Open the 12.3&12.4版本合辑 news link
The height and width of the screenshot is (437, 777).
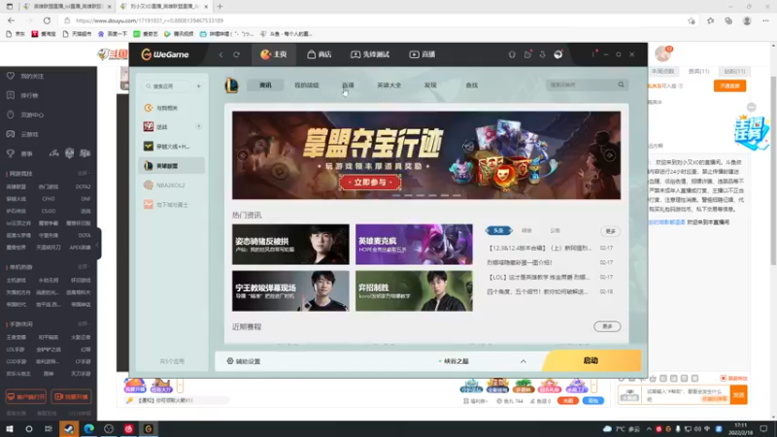pos(539,248)
